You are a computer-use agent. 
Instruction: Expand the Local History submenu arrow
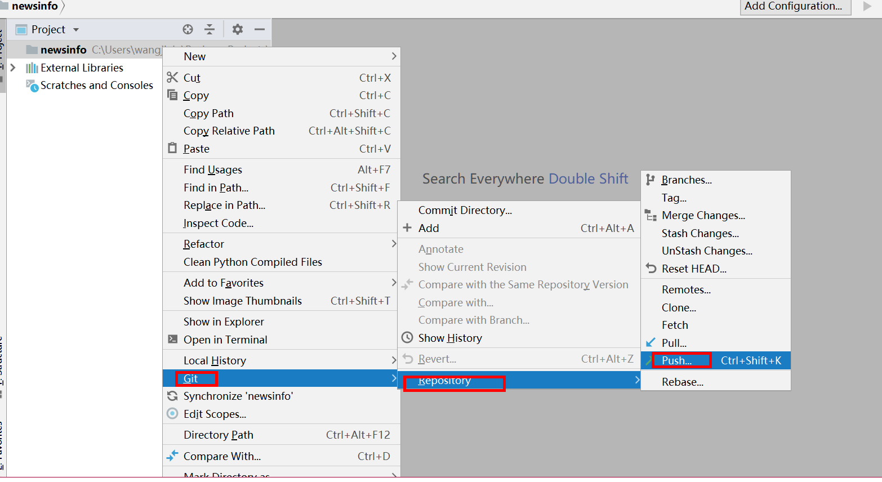pos(394,360)
